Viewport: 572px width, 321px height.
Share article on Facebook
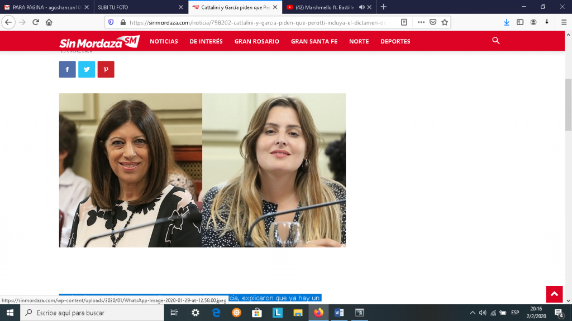point(68,69)
